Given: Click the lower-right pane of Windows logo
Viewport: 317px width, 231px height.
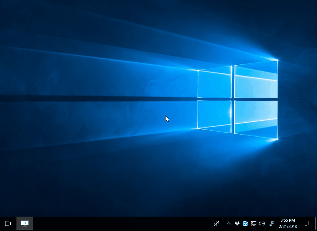Looking at the screenshot, I should pos(256,120).
